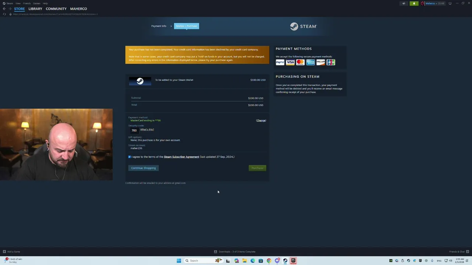Click the green Purchase button
472x265 pixels.
[x=257, y=168]
